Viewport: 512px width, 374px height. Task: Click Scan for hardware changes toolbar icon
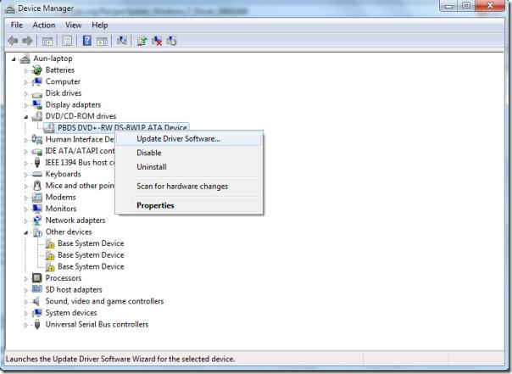coord(122,41)
